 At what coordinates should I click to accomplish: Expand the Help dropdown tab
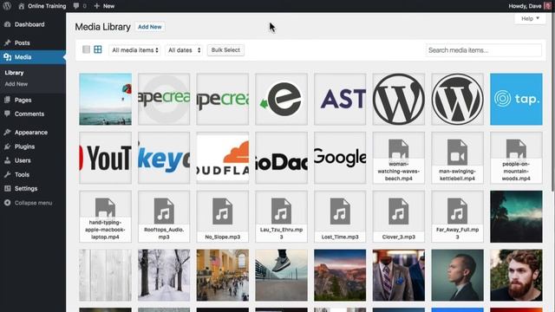point(530,18)
